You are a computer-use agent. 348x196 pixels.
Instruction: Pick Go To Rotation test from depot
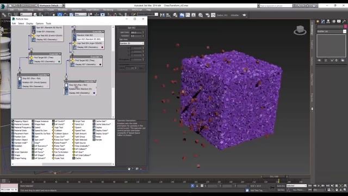click(60, 152)
